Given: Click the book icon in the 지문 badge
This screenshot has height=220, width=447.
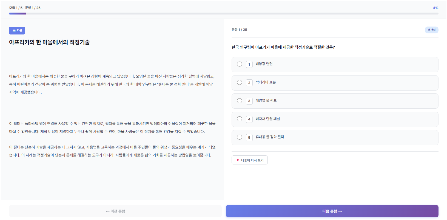Looking at the screenshot, I should pyautogui.click(x=14, y=31).
